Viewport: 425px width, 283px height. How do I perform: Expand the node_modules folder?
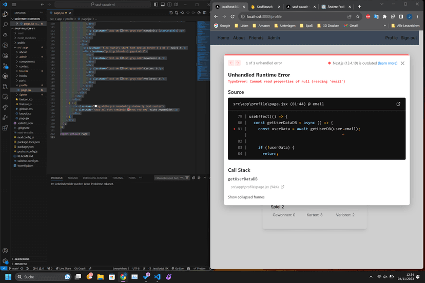[26, 38]
